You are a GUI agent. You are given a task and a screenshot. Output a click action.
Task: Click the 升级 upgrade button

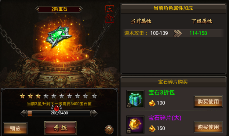60,128
